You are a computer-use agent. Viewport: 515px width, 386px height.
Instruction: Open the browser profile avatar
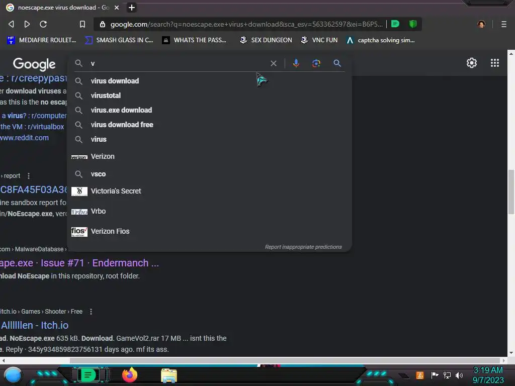pyautogui.click(x=481, y=24)
